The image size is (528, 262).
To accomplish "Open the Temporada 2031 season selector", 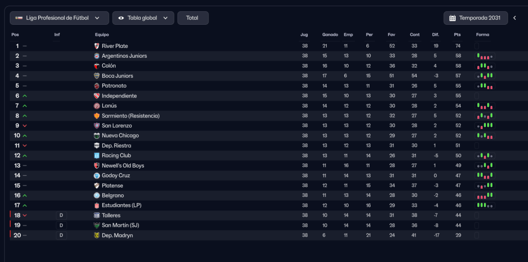I will (x=476, y=18).
